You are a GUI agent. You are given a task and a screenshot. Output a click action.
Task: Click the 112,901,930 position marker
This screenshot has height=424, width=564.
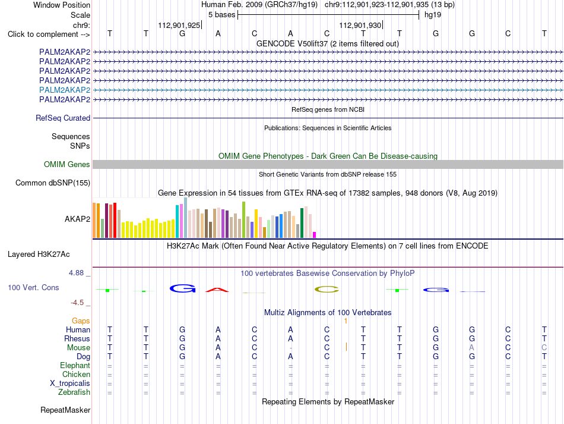[x=360, y=25]
